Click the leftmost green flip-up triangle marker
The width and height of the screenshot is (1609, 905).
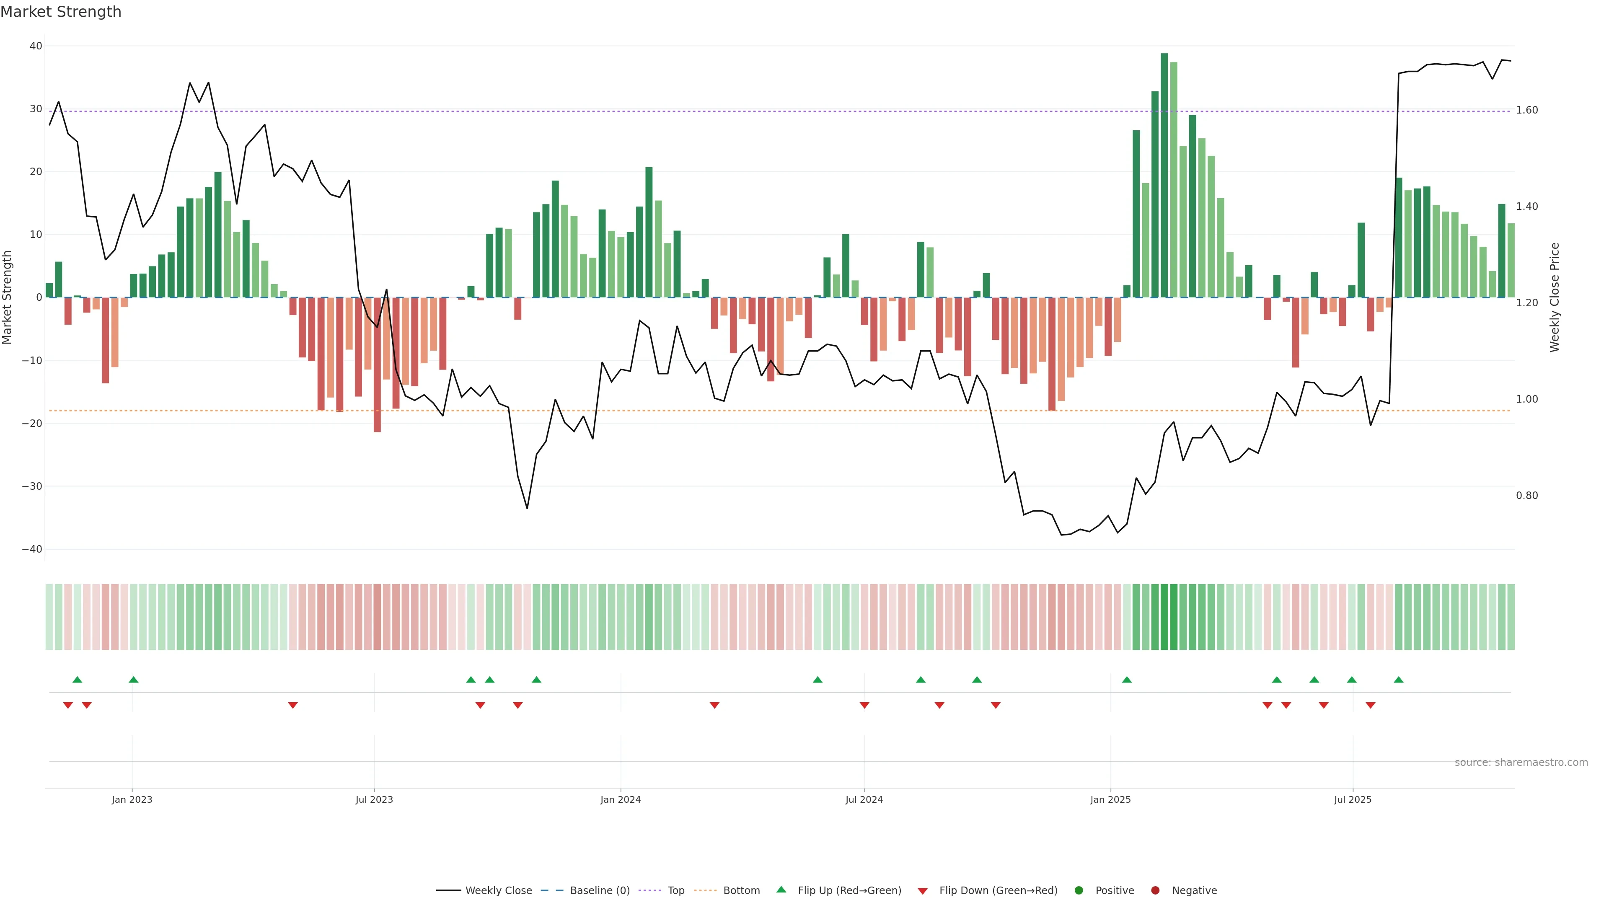click(78, 680)
